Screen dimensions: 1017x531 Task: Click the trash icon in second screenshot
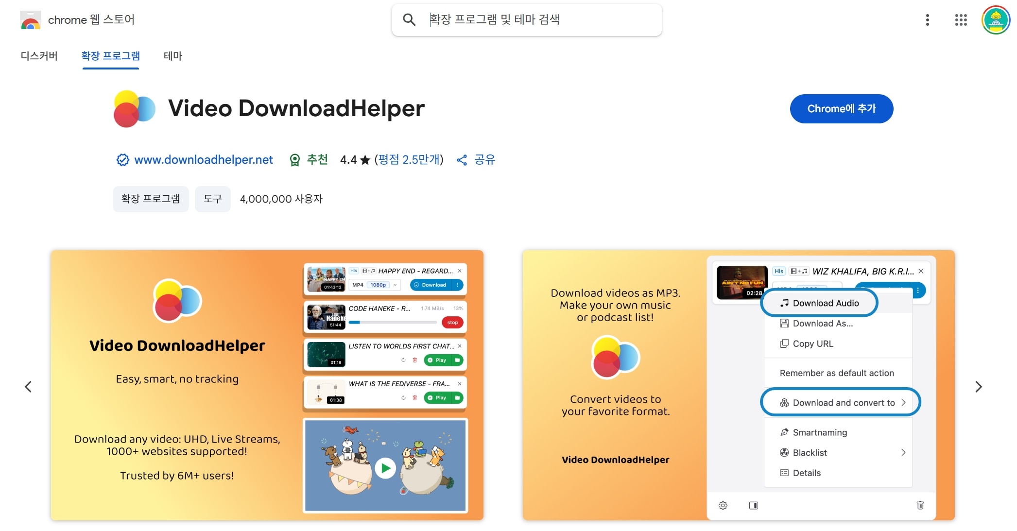[920, 505]
